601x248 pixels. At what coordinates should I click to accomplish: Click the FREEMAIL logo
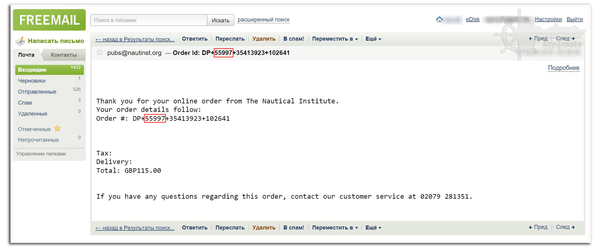click(x=49, y=20)
